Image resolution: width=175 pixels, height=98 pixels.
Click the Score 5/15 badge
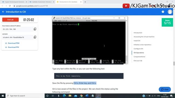pyautogui.click(x=167, y=22)
